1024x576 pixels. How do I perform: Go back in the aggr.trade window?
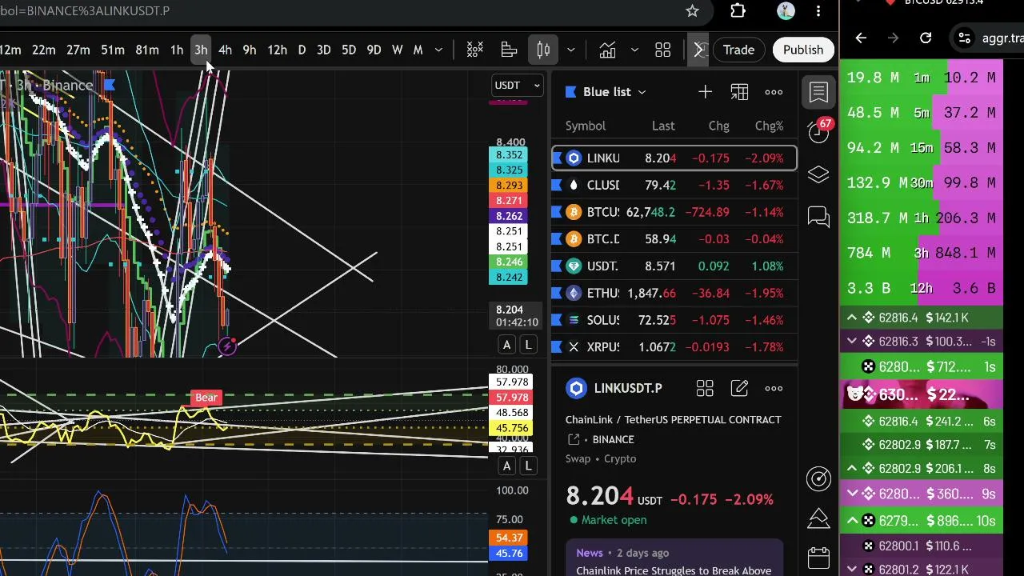(x=861, y=38)
